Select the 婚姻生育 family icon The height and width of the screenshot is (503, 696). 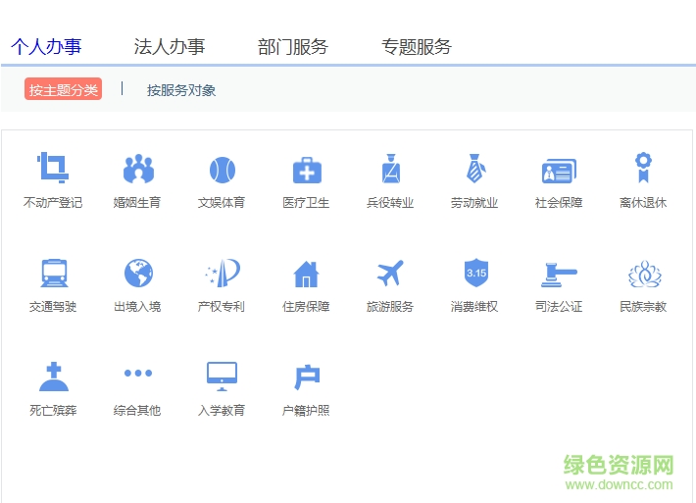(138, 171)
